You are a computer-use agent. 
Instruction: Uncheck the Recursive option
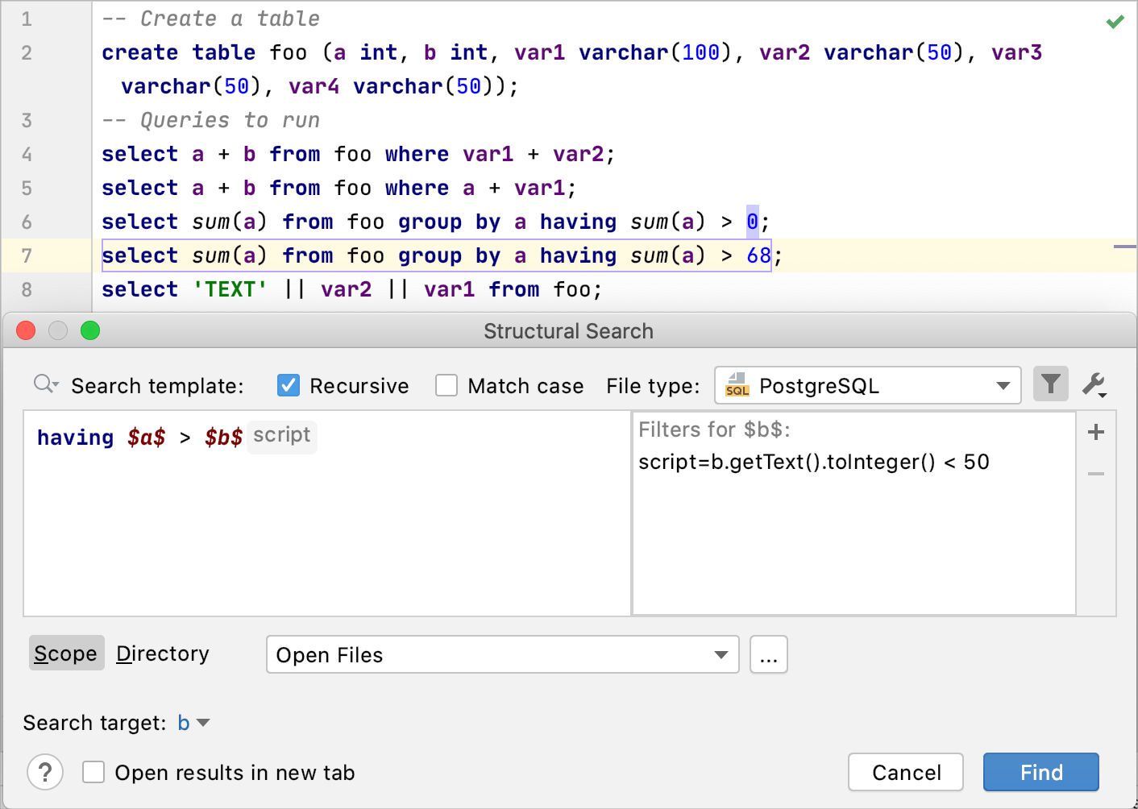[x=288, y=385]
